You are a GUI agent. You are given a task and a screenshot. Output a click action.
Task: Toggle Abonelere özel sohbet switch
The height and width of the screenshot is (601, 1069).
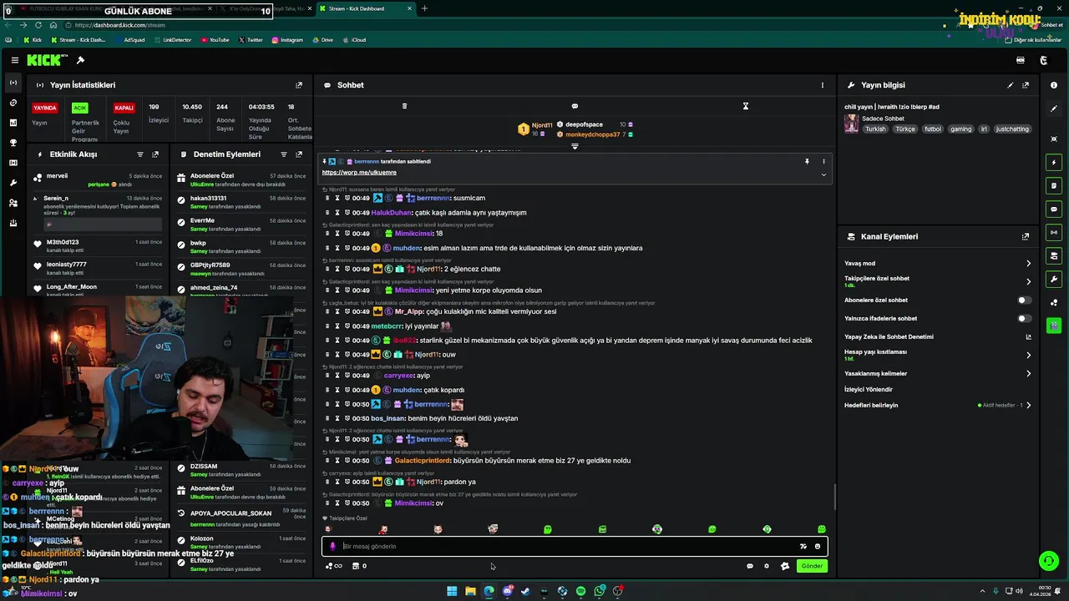click(x=1024, y=300)
